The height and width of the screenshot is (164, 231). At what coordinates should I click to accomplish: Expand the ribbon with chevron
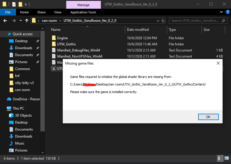221,12
